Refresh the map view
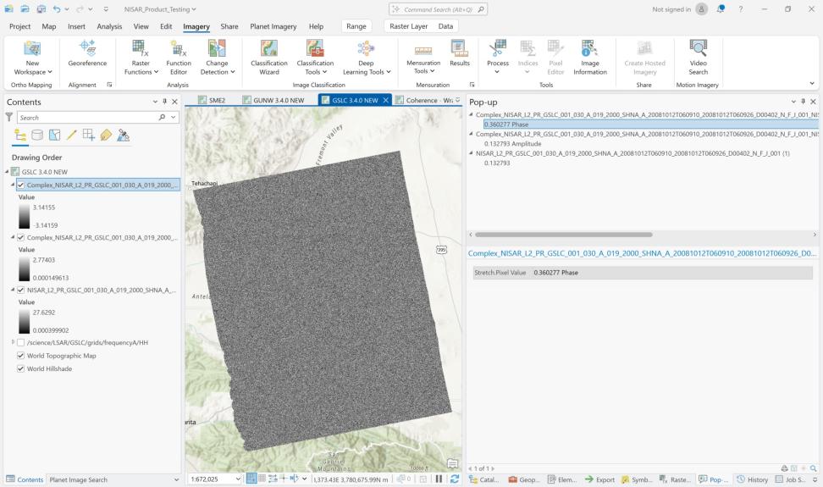This screenshot has width=823, height=487. pyautogui.click(x=455, y=479)
